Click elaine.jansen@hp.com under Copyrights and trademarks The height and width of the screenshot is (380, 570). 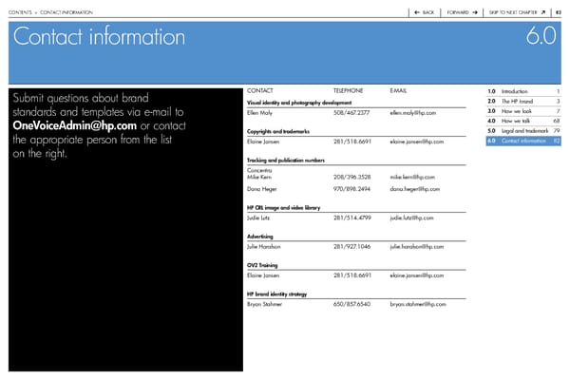pos(417,142)
